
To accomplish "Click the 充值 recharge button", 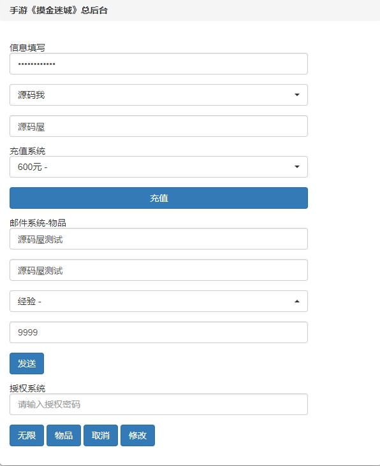I will pyautogui.click(x=159, y=198).
